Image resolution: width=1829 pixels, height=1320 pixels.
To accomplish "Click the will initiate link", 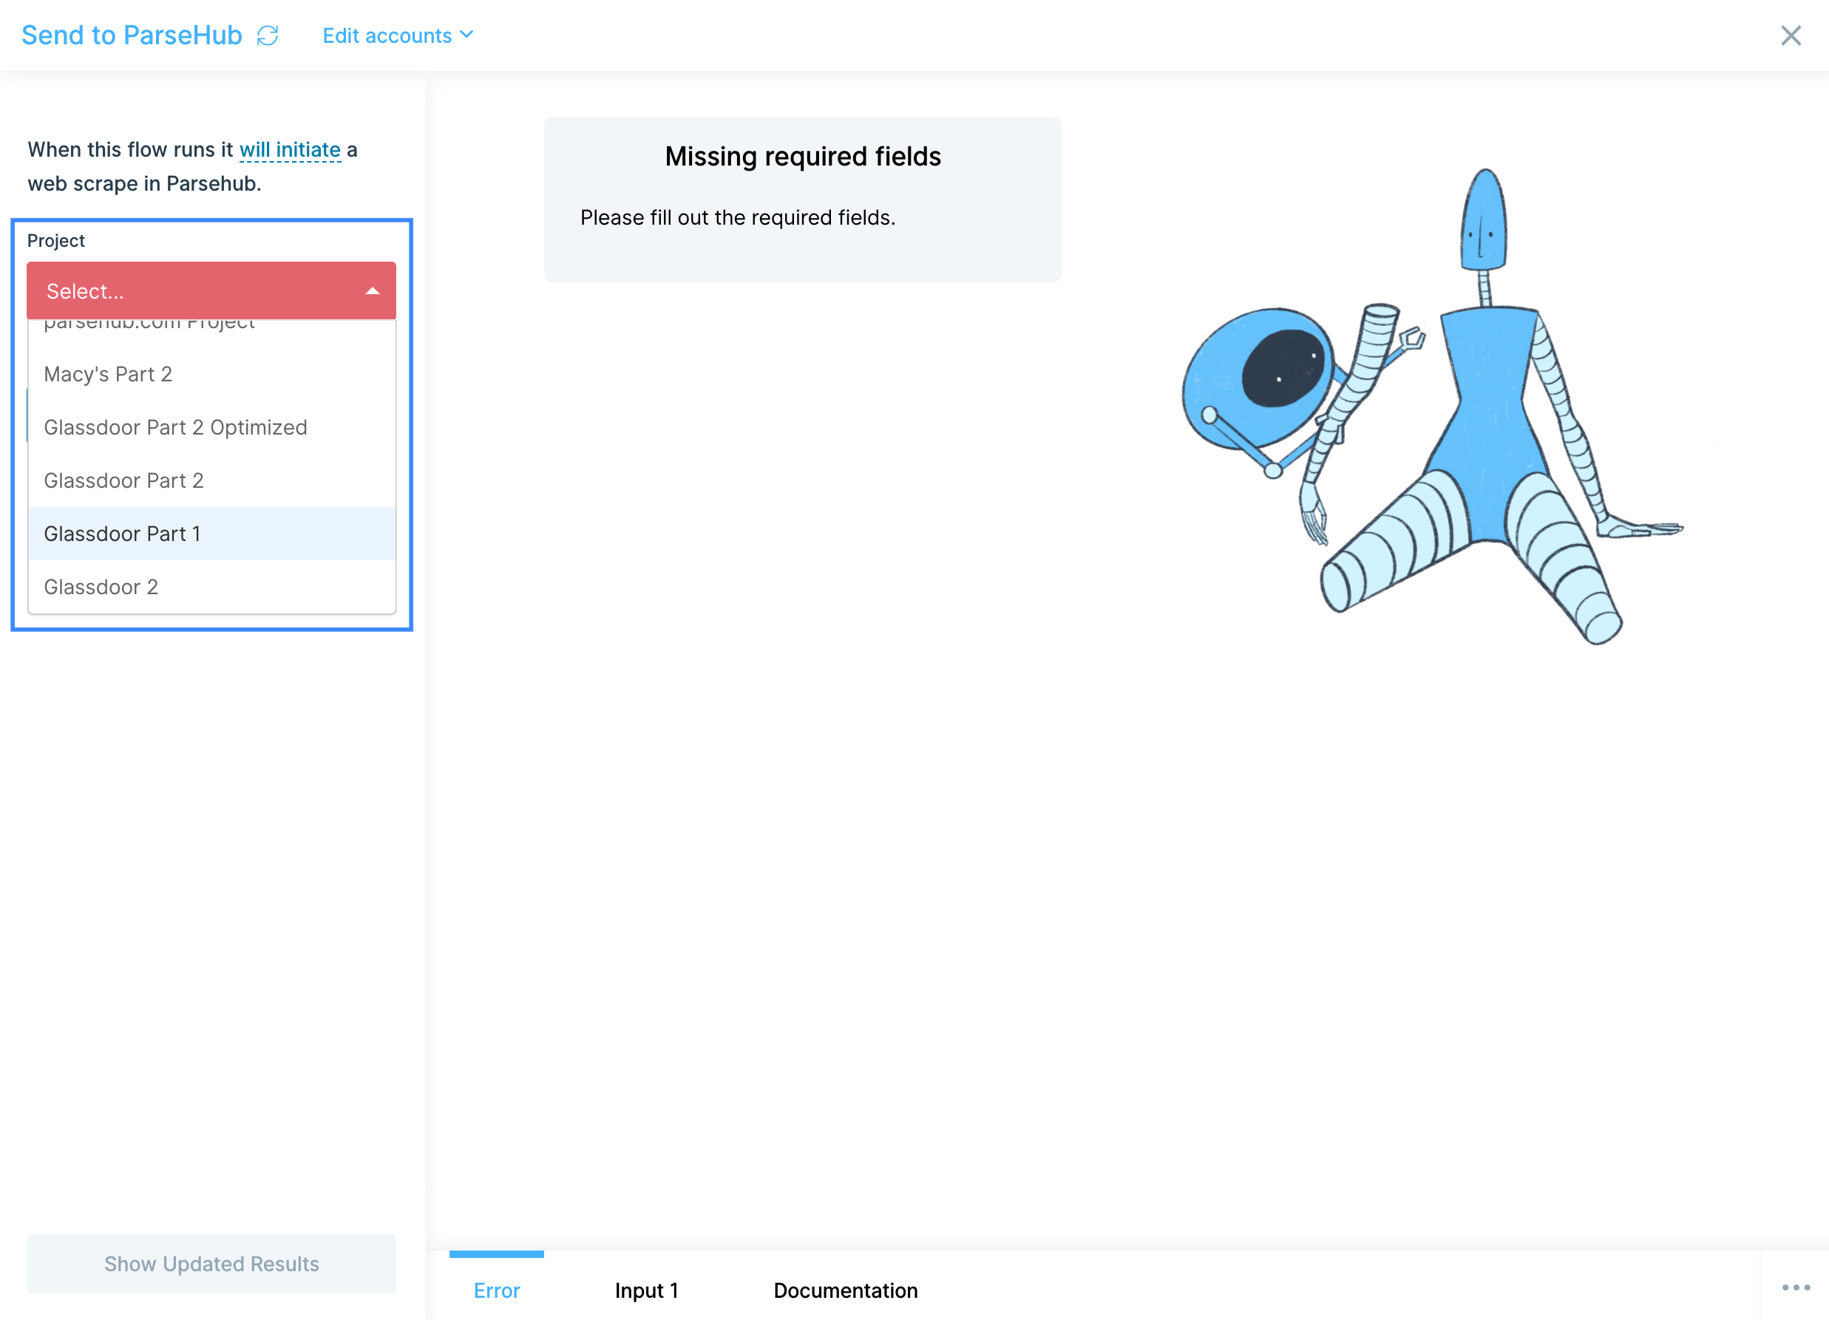I will [291, 150].
